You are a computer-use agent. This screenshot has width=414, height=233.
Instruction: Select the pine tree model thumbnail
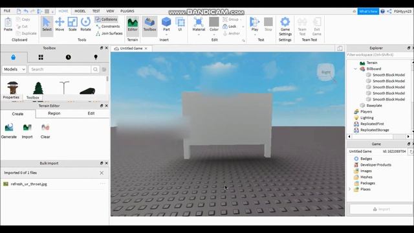[x=38, y=88]
